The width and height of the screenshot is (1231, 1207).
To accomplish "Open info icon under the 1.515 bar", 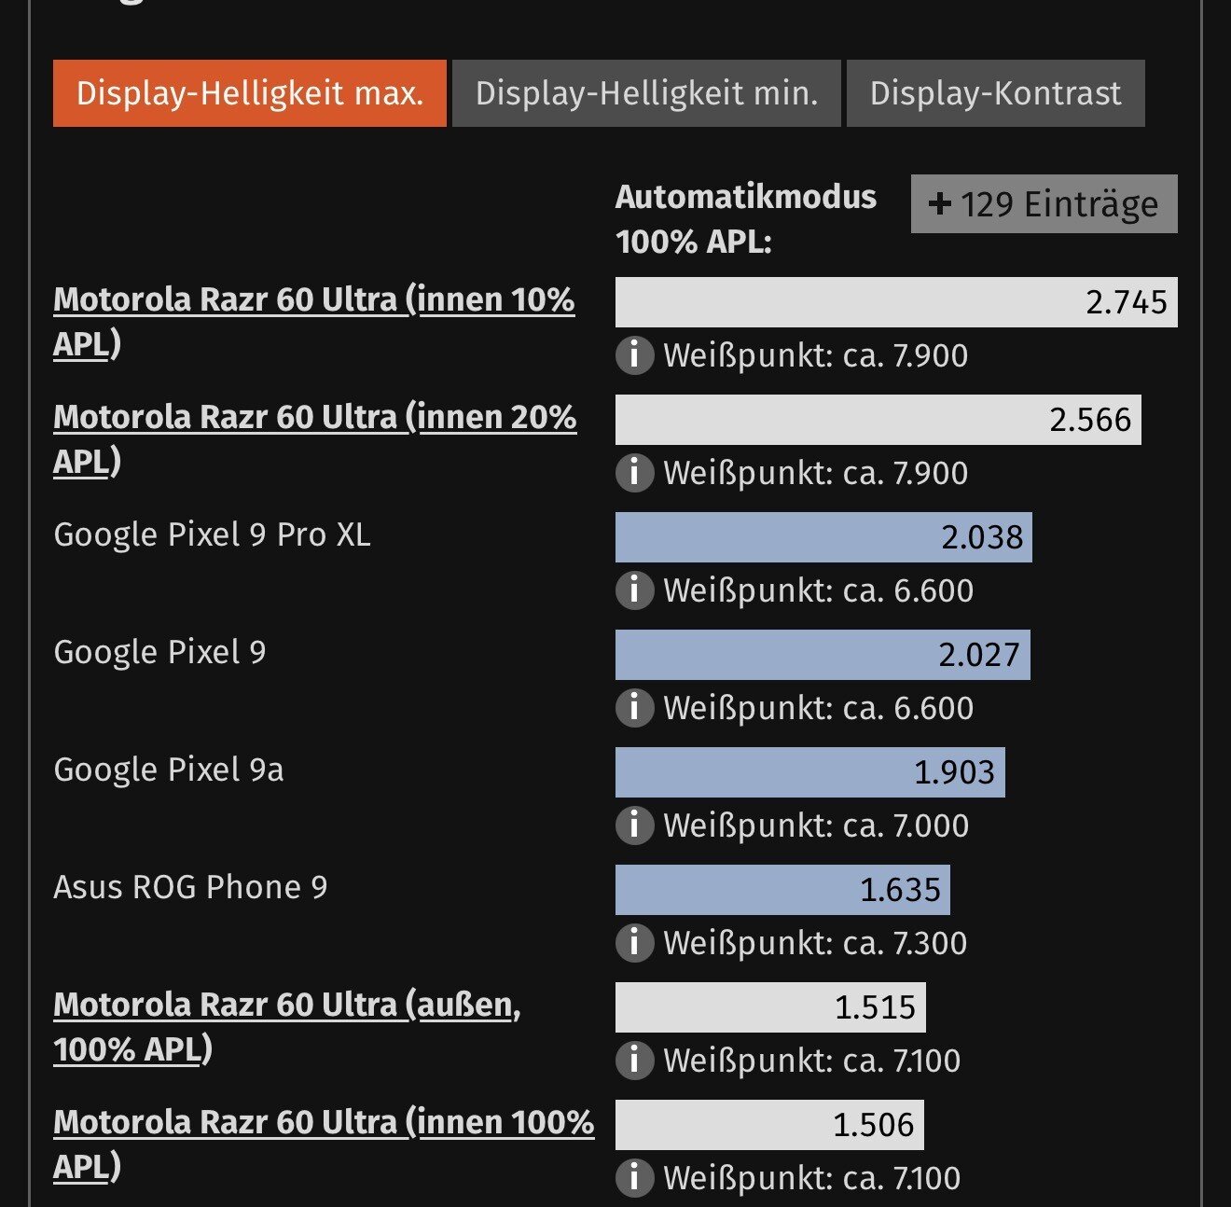I will pos(634,1061).
